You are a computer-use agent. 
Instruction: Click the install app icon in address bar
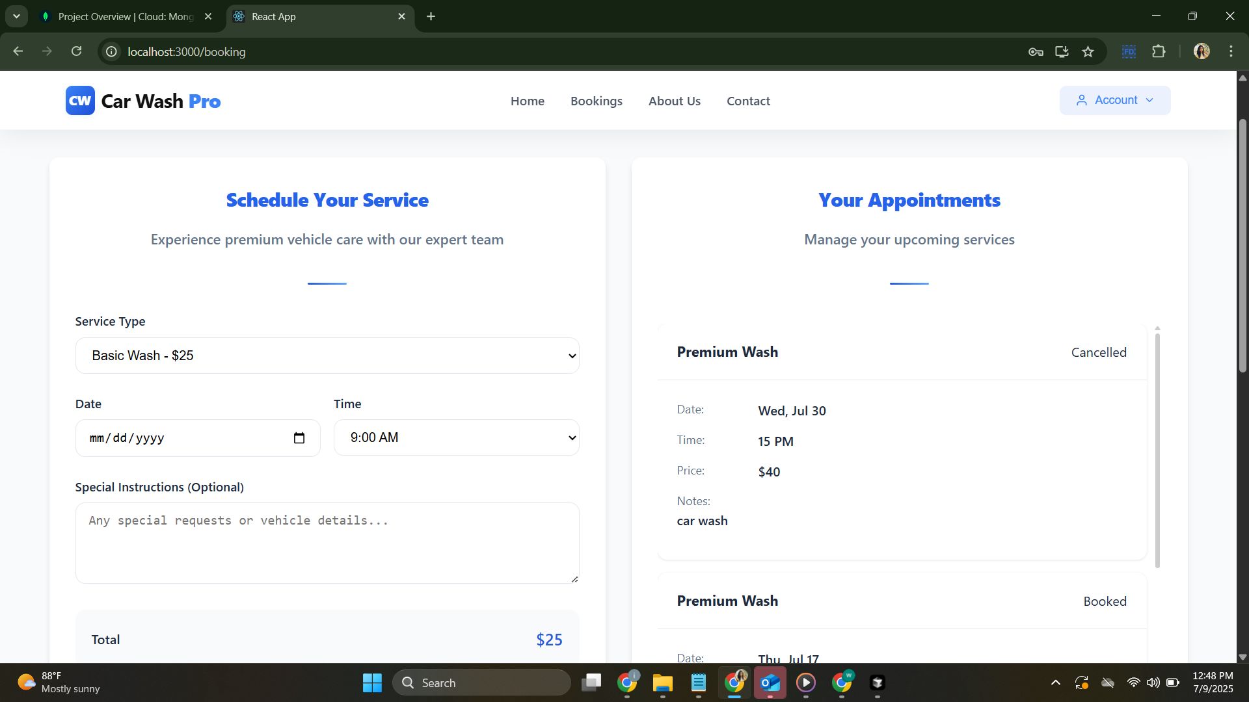[x=1062, y=51]
